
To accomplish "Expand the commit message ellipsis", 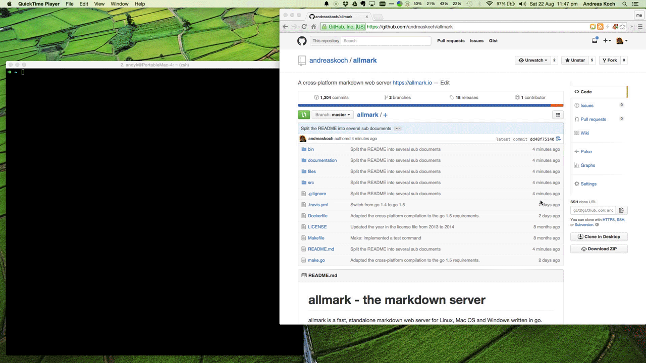I will coord(398,129).
